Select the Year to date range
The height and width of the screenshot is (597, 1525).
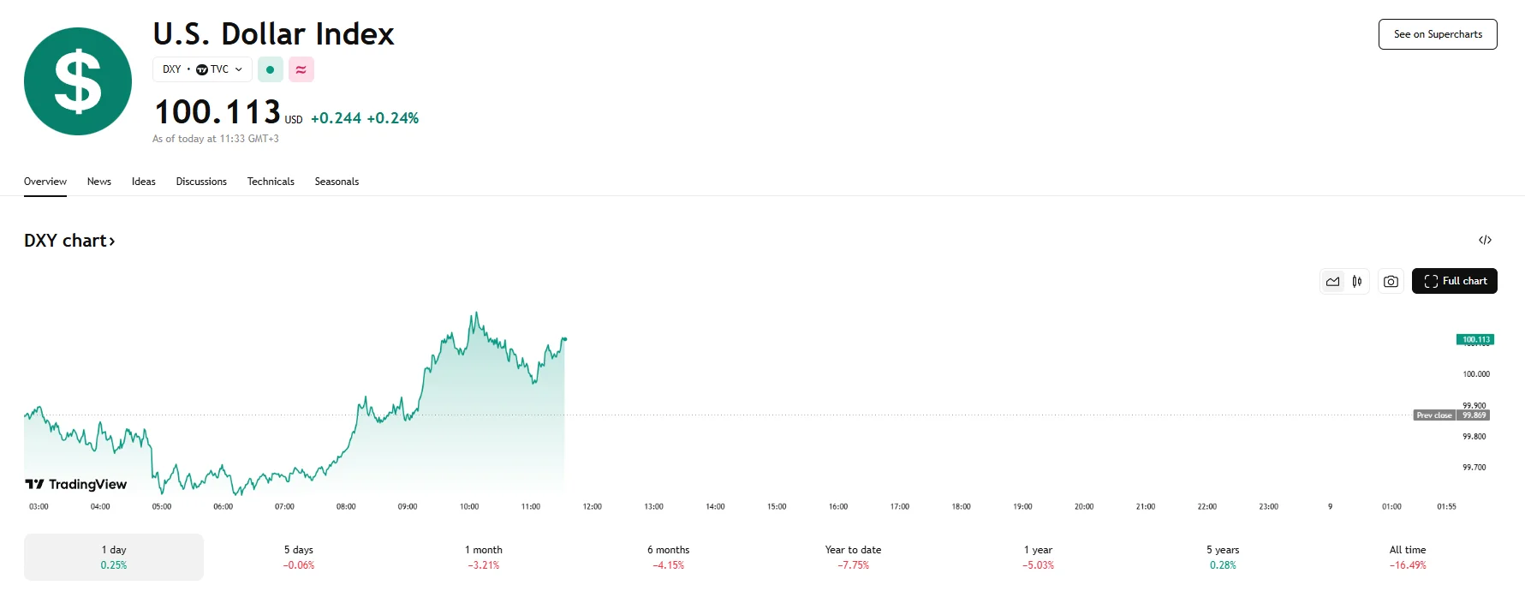point(853,557)
